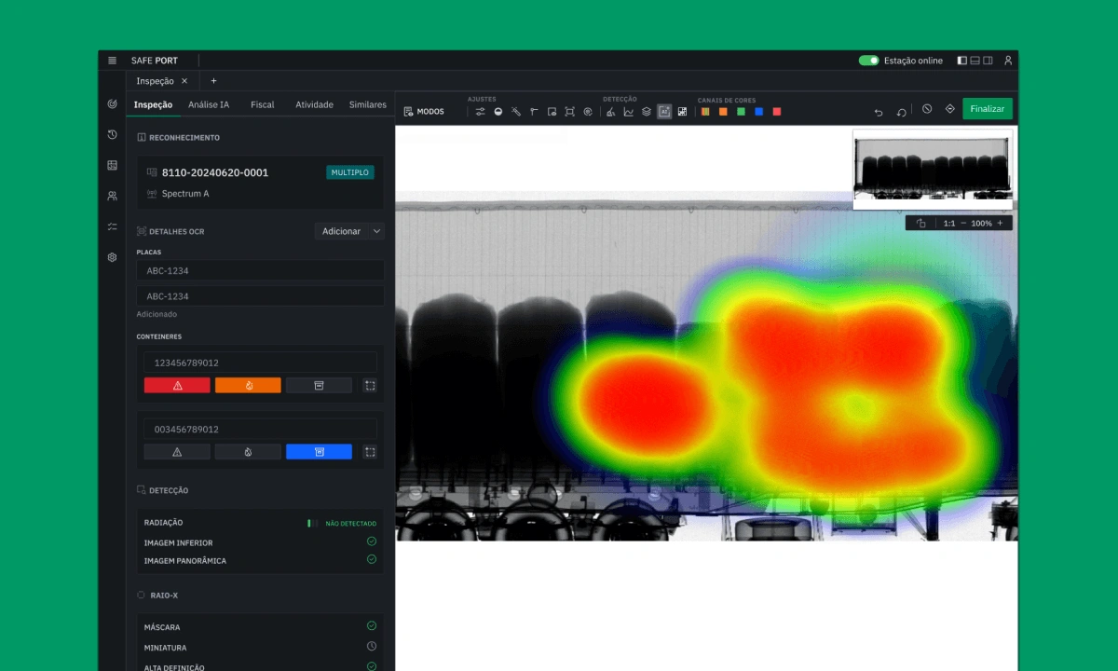Select the magic wand tool in Ajustes
Image resolution: width=1118 pixels, height=671 pixels.
point(516,112)
